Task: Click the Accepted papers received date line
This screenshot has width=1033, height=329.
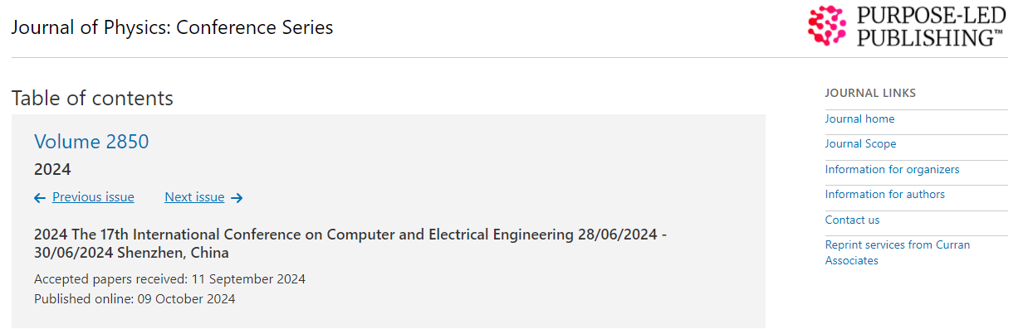Action: 169,279
